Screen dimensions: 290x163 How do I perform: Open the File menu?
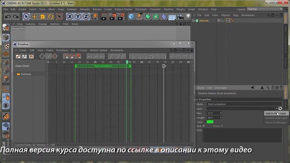5,9
